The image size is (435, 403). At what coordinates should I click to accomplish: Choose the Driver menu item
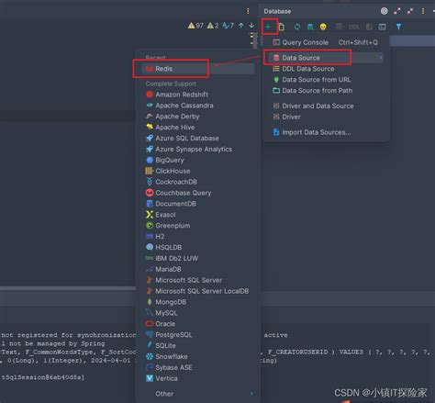coord(325,117)
